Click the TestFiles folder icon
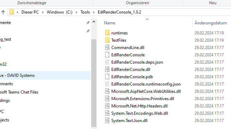Image resolution: width=231 pixels, height=129 pixels. pyautogui.click(x=107, y=40)
